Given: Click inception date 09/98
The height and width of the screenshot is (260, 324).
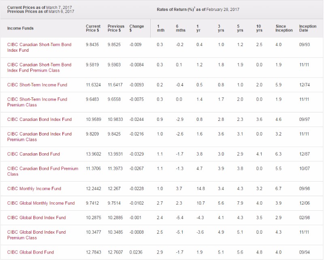Looking at the screenshot, I should [305, 188].
